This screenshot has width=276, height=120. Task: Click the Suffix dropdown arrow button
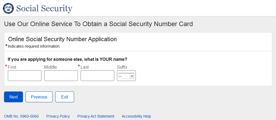[x=132, y=76]
